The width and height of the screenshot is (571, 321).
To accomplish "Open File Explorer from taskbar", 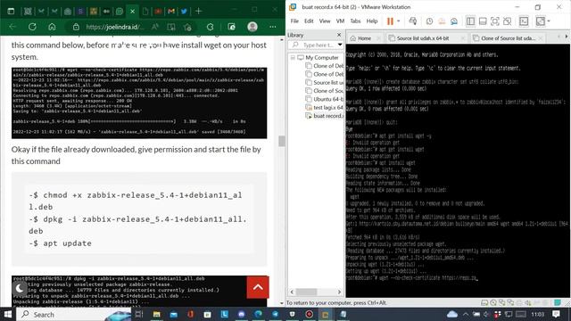I will coord(157,314).
